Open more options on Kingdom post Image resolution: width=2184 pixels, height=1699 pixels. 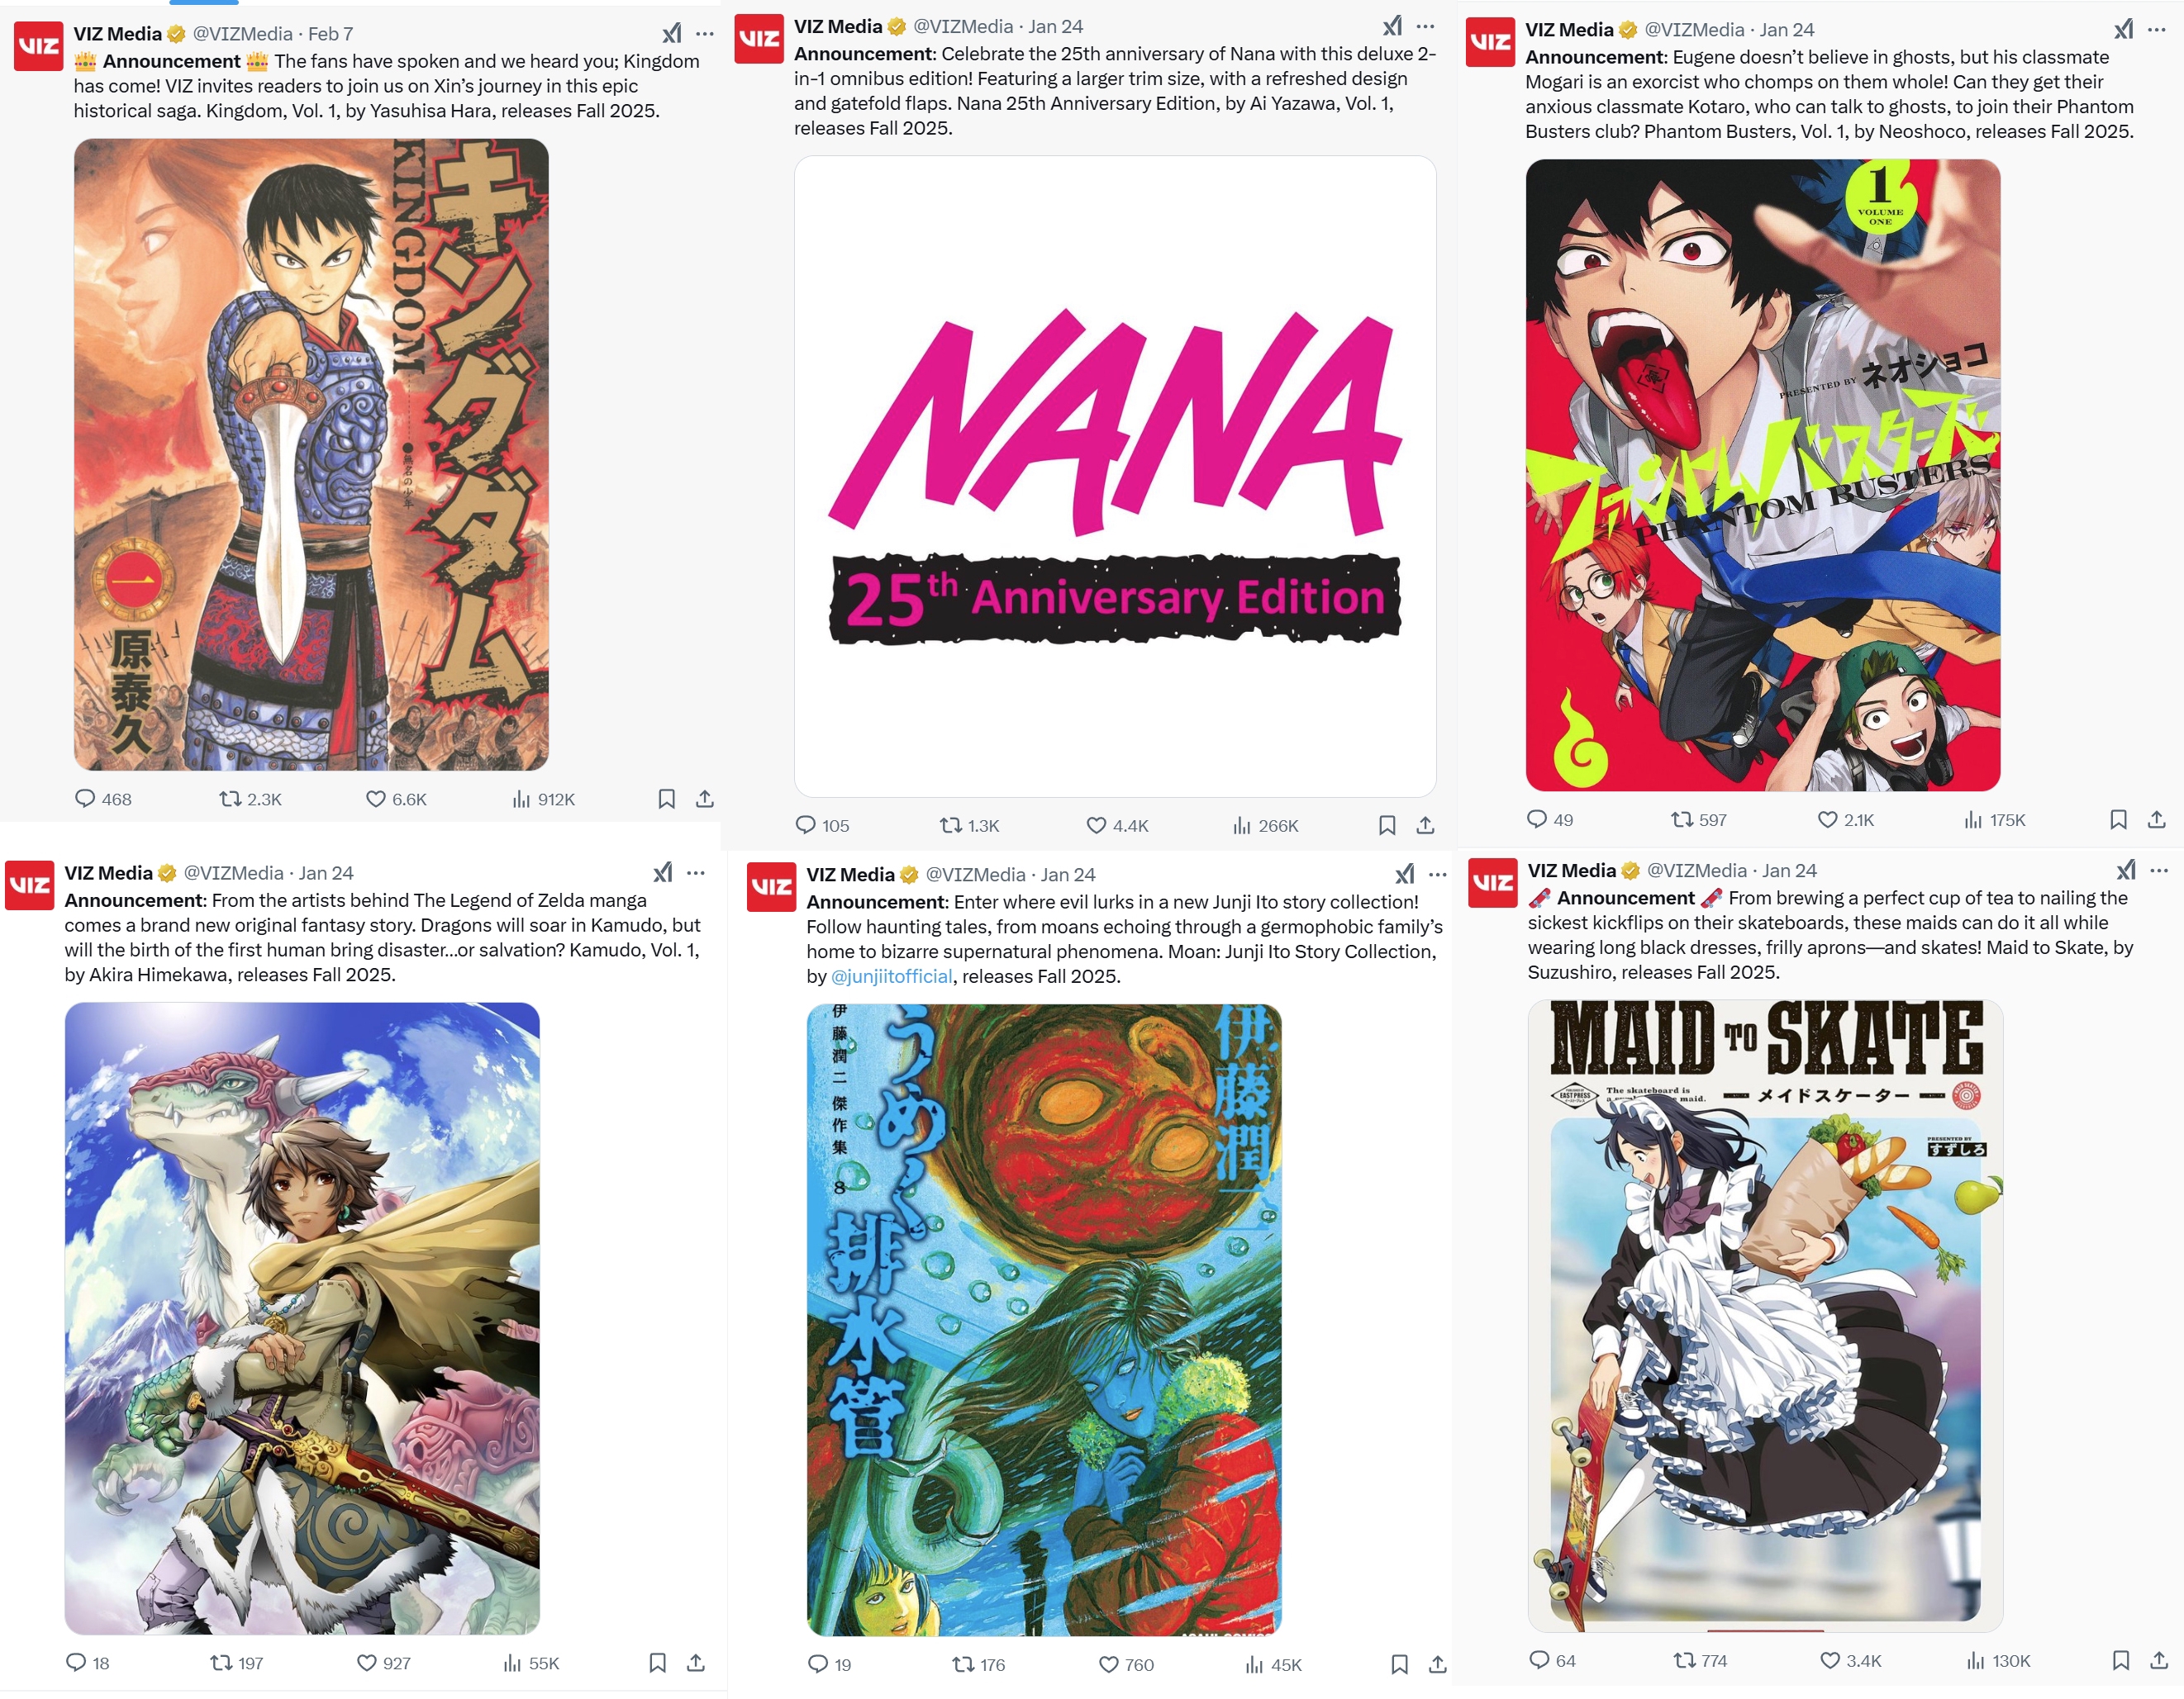pyautogui.click(x=705, y=33)
